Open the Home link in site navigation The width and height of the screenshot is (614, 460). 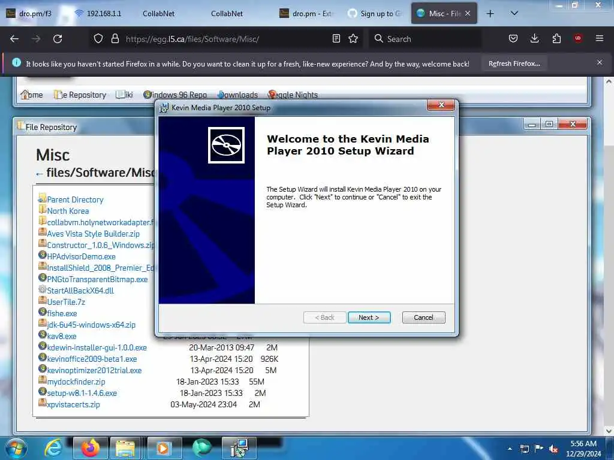coord(32,95)
